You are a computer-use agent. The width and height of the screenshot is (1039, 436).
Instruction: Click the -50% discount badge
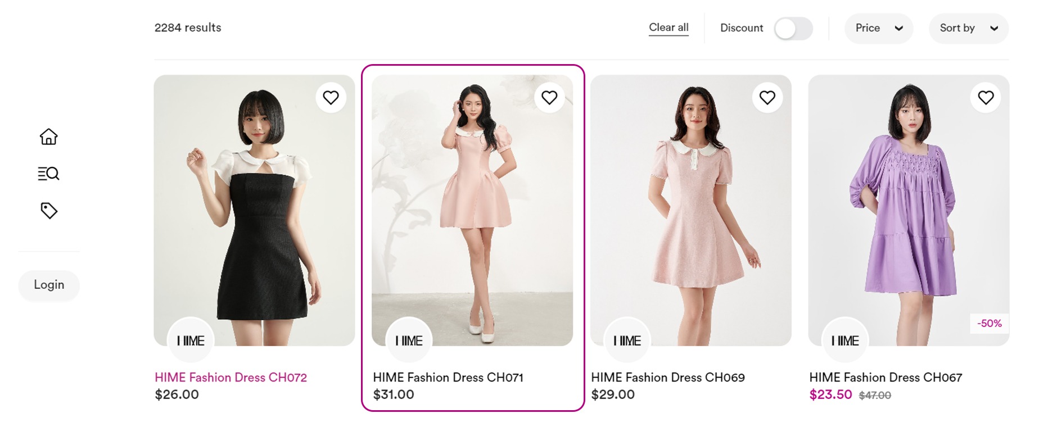(x=989, y=324)
